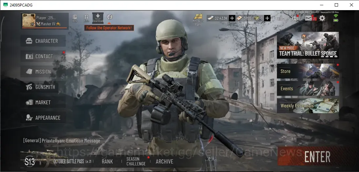Open Recruit's Path icon
This screenshot has height=172, width=359.
pos(198,19)
